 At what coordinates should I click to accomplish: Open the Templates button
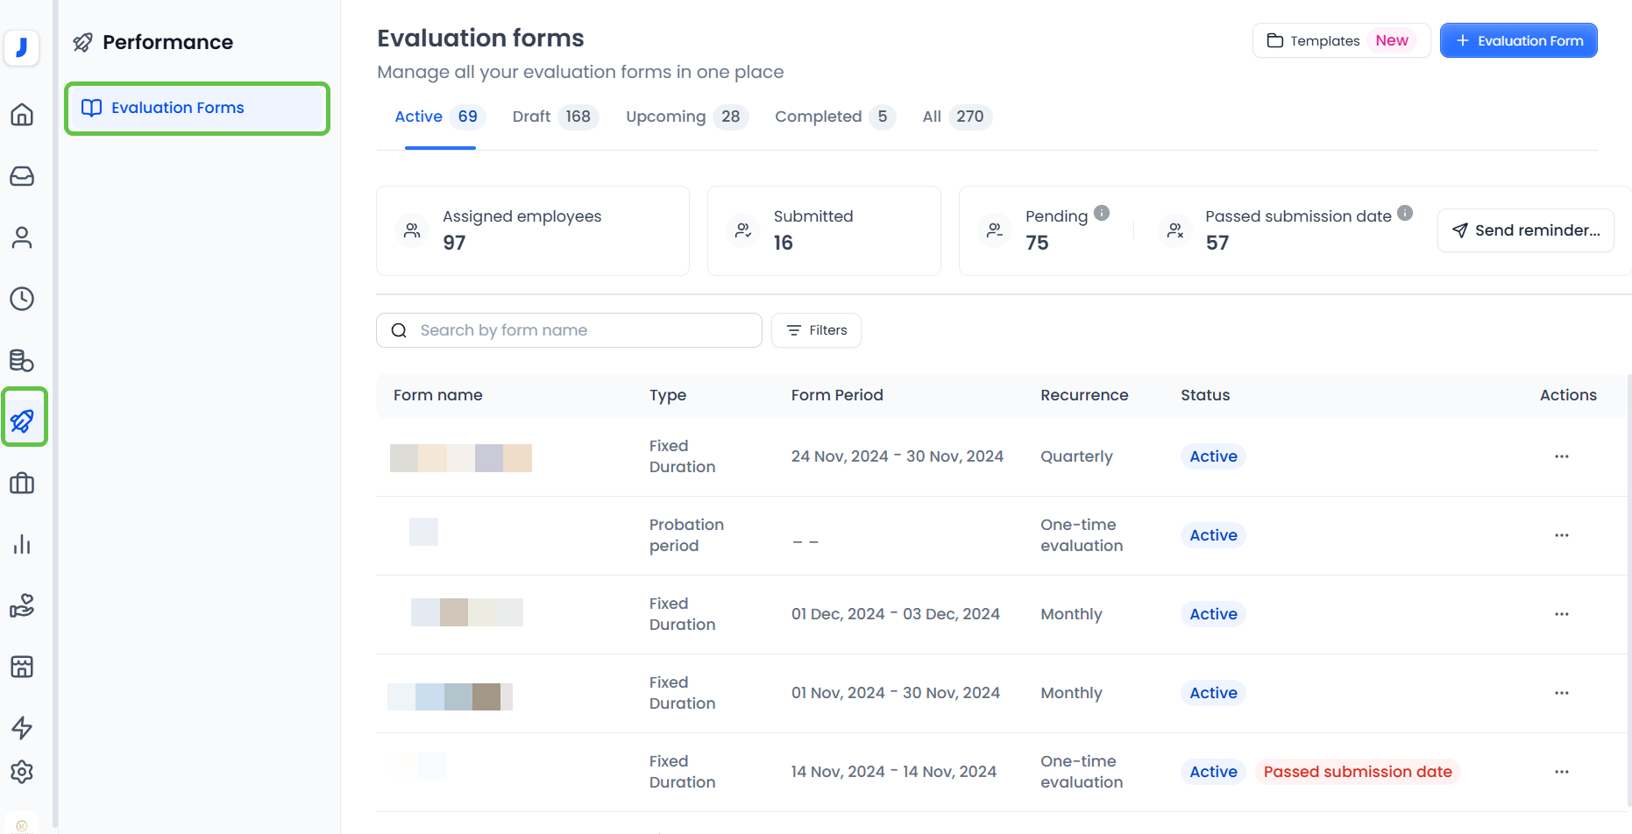(1340, 41)
